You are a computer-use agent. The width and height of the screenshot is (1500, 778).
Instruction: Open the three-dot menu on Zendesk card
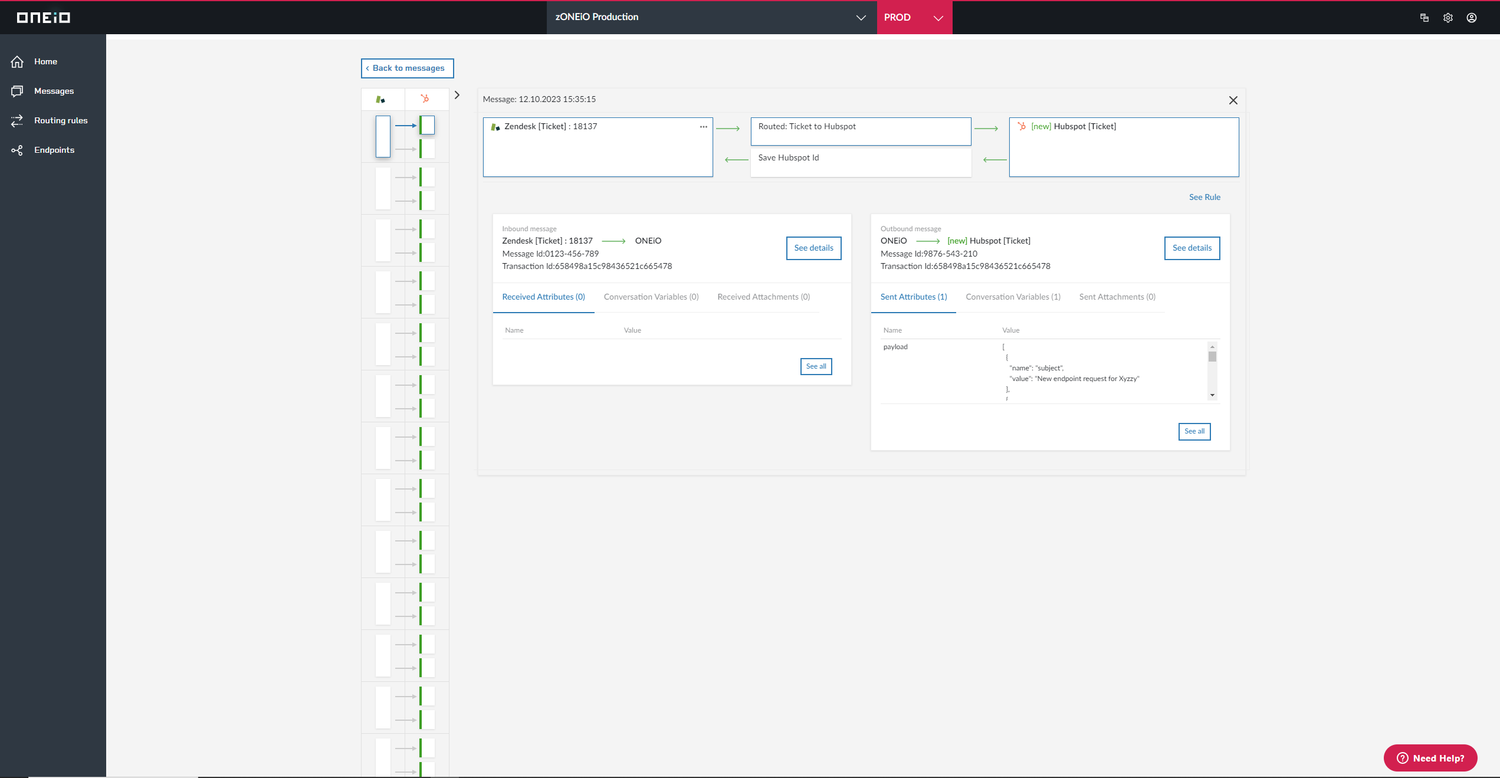[703, 127]
